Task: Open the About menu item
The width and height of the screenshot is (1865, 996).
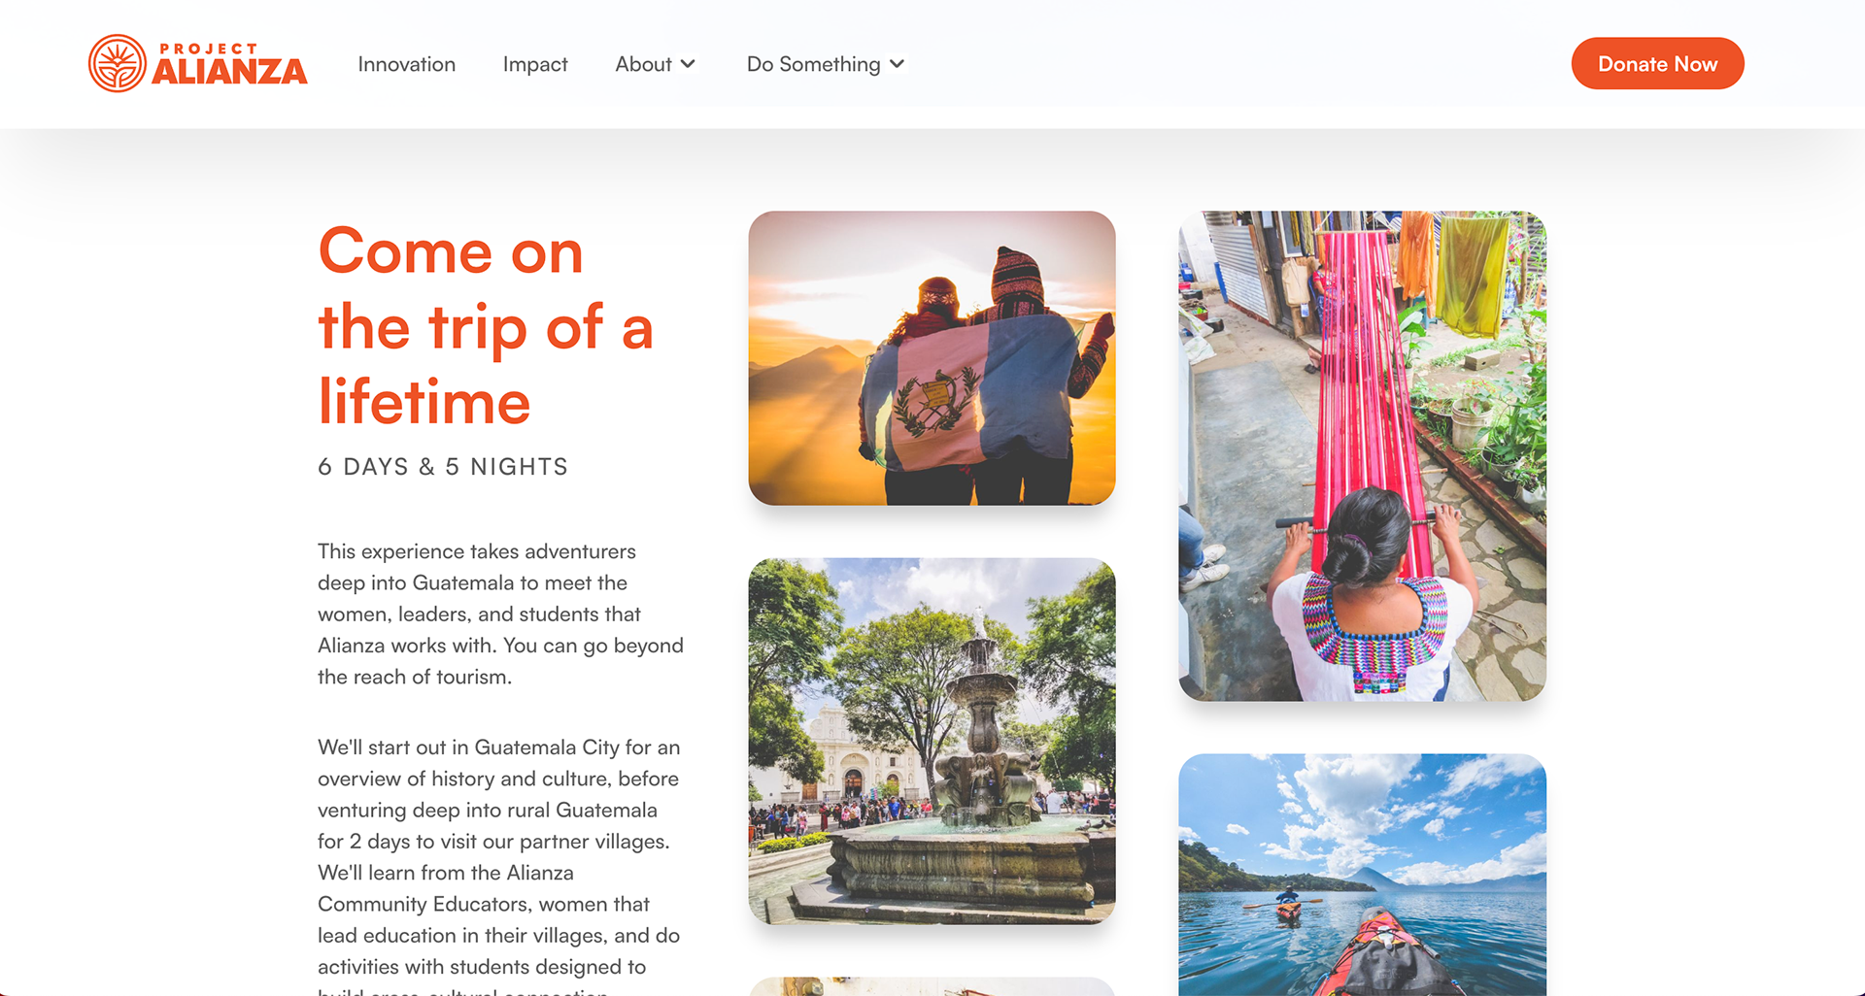Action: (643, 64)
